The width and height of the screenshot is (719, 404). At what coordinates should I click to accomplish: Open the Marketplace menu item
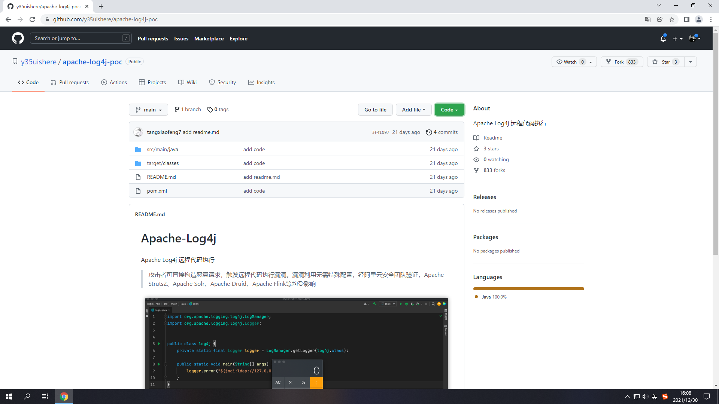click(x=209, y=39)
